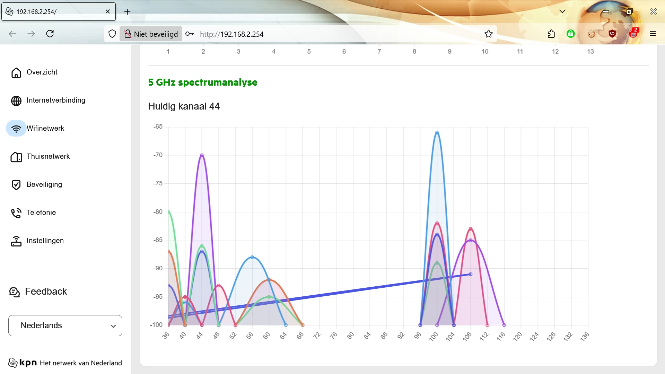
Task: Open a new browser tab
Action: (x=127, y=12)
